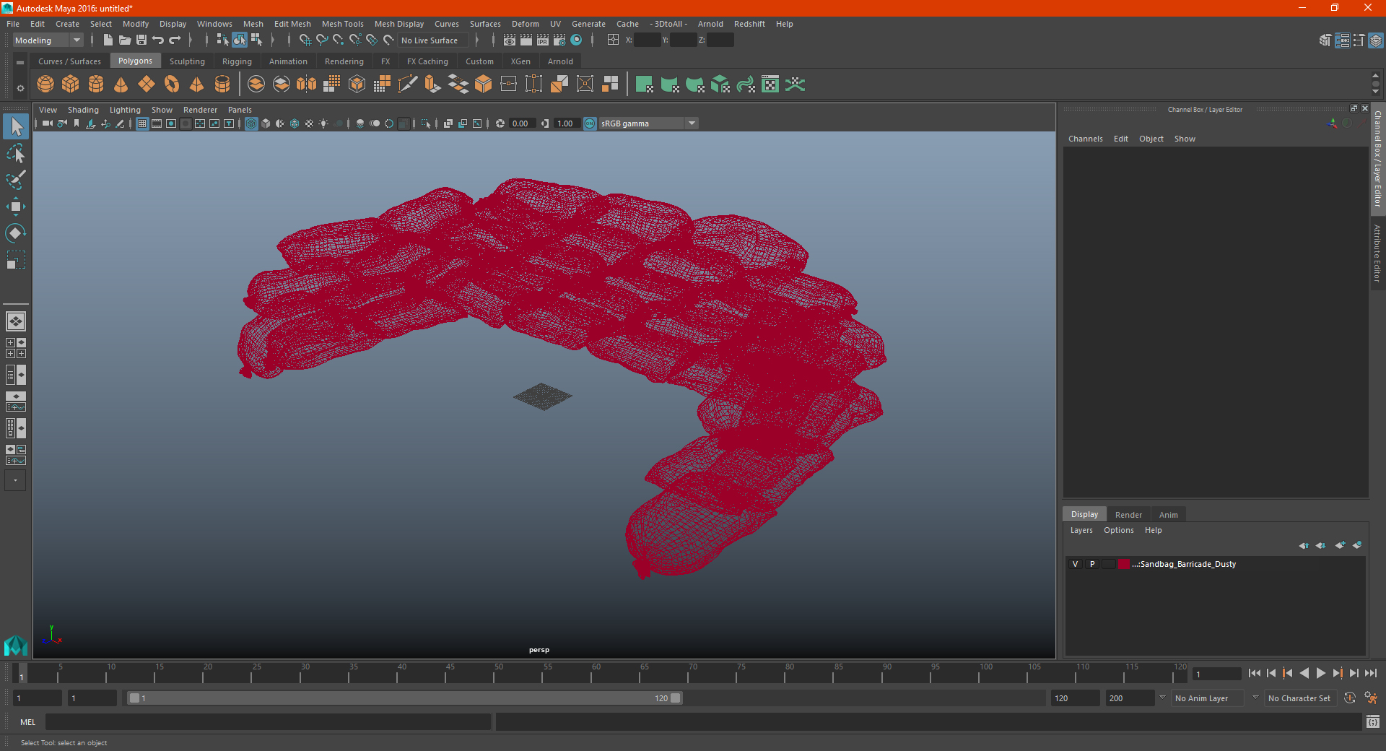Click the Bridge shelf icon
Viewport: 1386px width, 751px height.
coord(458,84)
